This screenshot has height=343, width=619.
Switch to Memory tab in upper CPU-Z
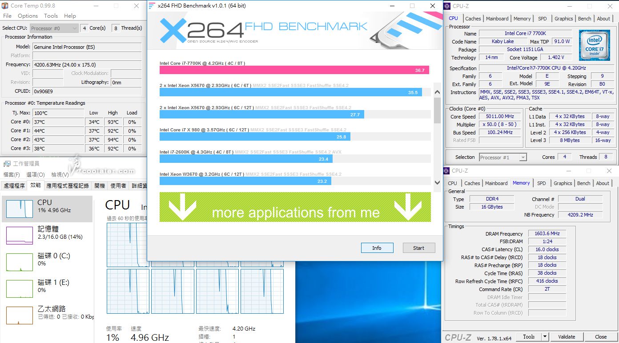[x=522, y=19]
